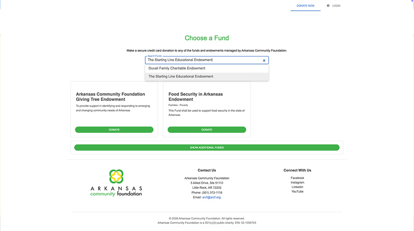Click the 'Connect With Us' heading
The height and width of the screenshot is (231, 414).
(297, 170)
